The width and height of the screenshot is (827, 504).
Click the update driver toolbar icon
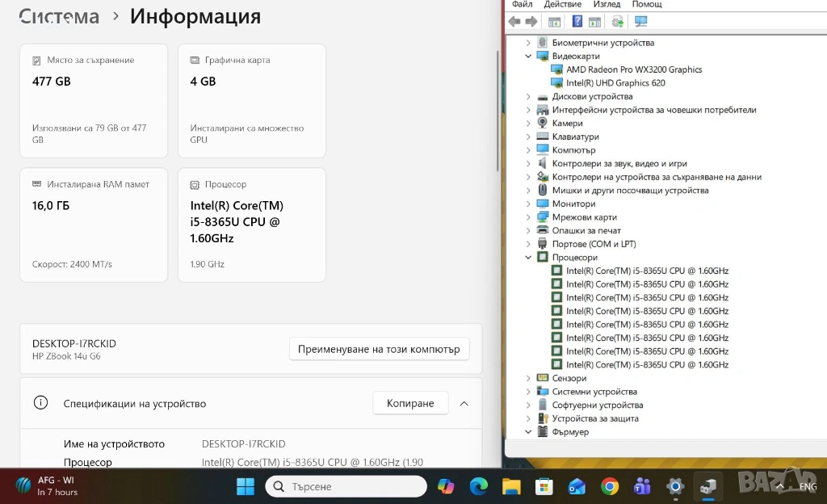click(x=618, y=22)
